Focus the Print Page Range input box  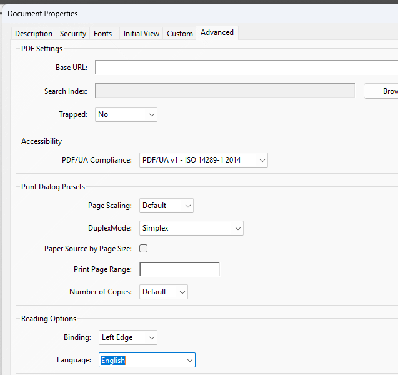pos(179,269)
